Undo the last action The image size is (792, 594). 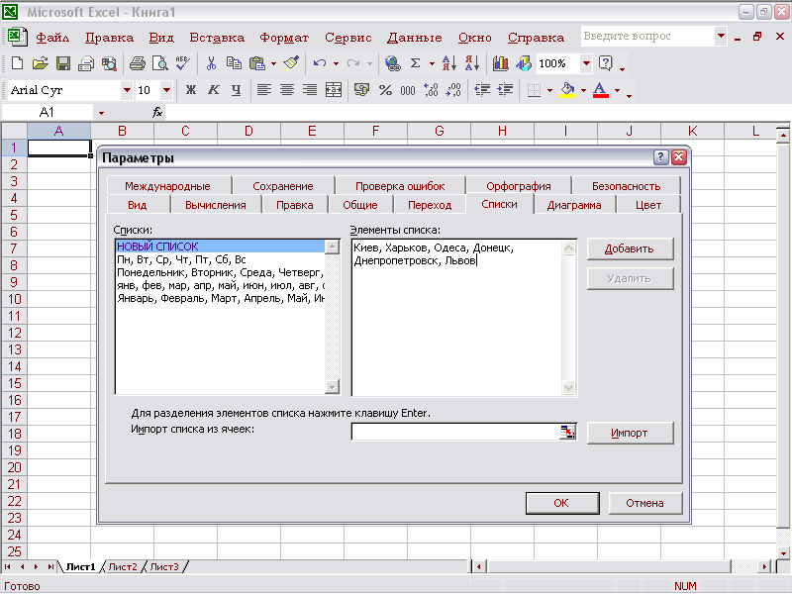click(x=319, y=63)
